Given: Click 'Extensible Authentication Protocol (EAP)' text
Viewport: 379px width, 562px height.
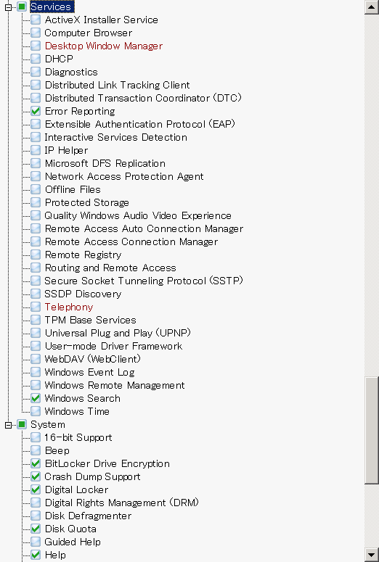Looking at the screenshot, I should (x=140, y=124).
